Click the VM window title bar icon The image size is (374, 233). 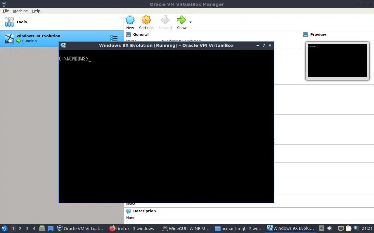pyautogui.click(x=63, y=45)
